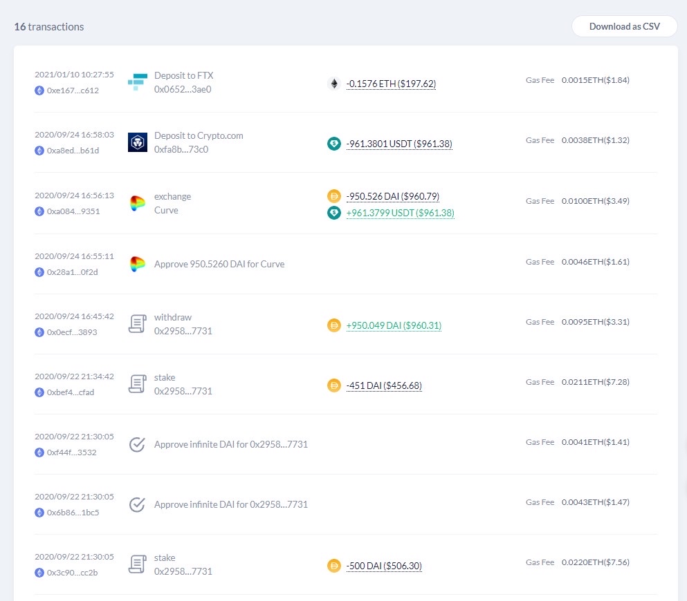Open transaction hash 0xbef4...cfad
Image resolution: width=687 pixels, height=601 pixels.
[x=70, y=392]
